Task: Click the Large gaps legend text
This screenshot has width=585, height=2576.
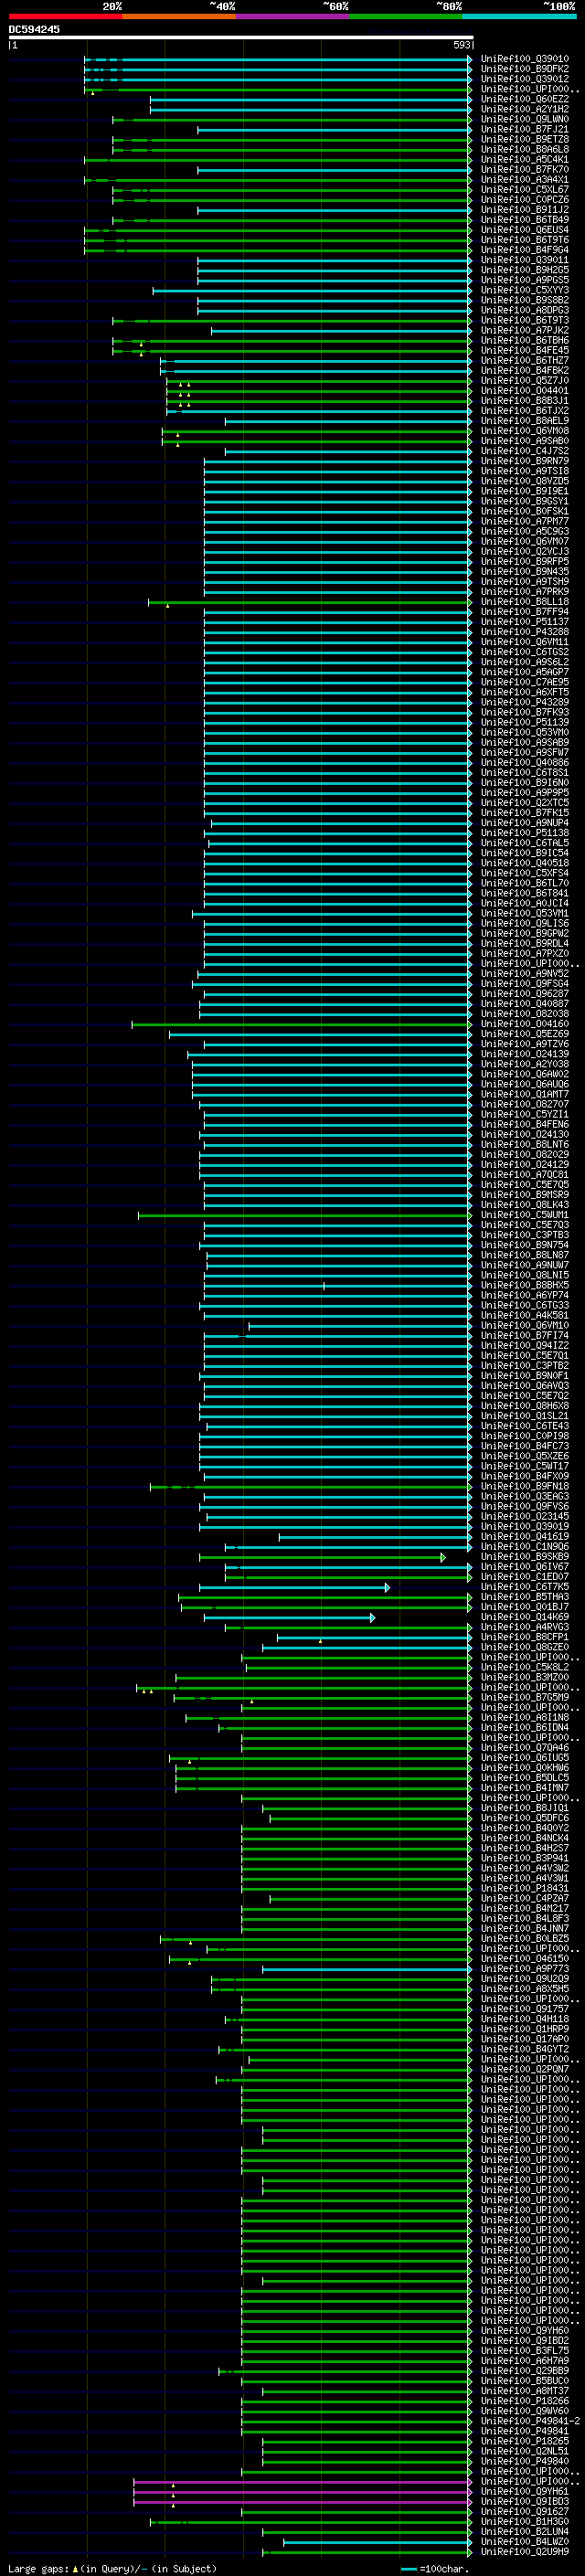Action: [38, 2569]
